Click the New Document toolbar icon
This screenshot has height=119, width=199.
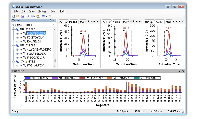pos(13,16)
